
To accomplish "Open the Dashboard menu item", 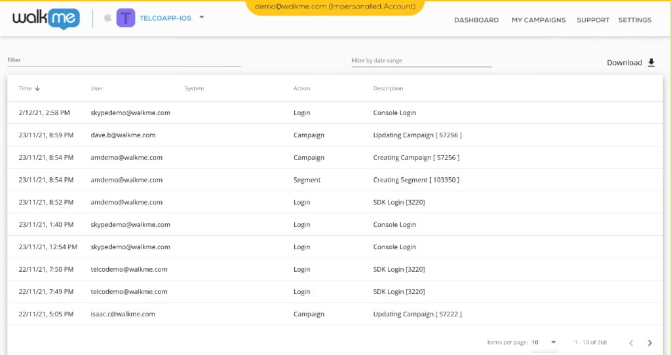I will (476, 20).
